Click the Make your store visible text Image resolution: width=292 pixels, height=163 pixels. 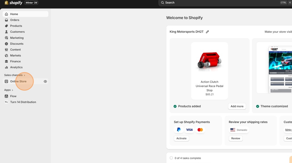click(278, 32)
